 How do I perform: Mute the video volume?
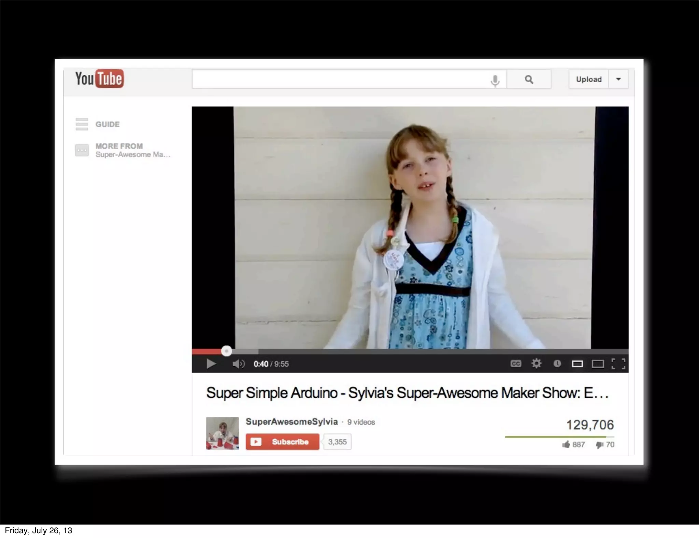pos(238,364)
